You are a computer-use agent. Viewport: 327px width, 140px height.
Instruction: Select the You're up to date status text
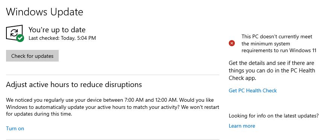(57, 30)
